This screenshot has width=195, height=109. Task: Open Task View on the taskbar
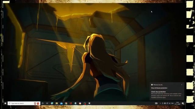pyautogui.click(x=47, y=103)
